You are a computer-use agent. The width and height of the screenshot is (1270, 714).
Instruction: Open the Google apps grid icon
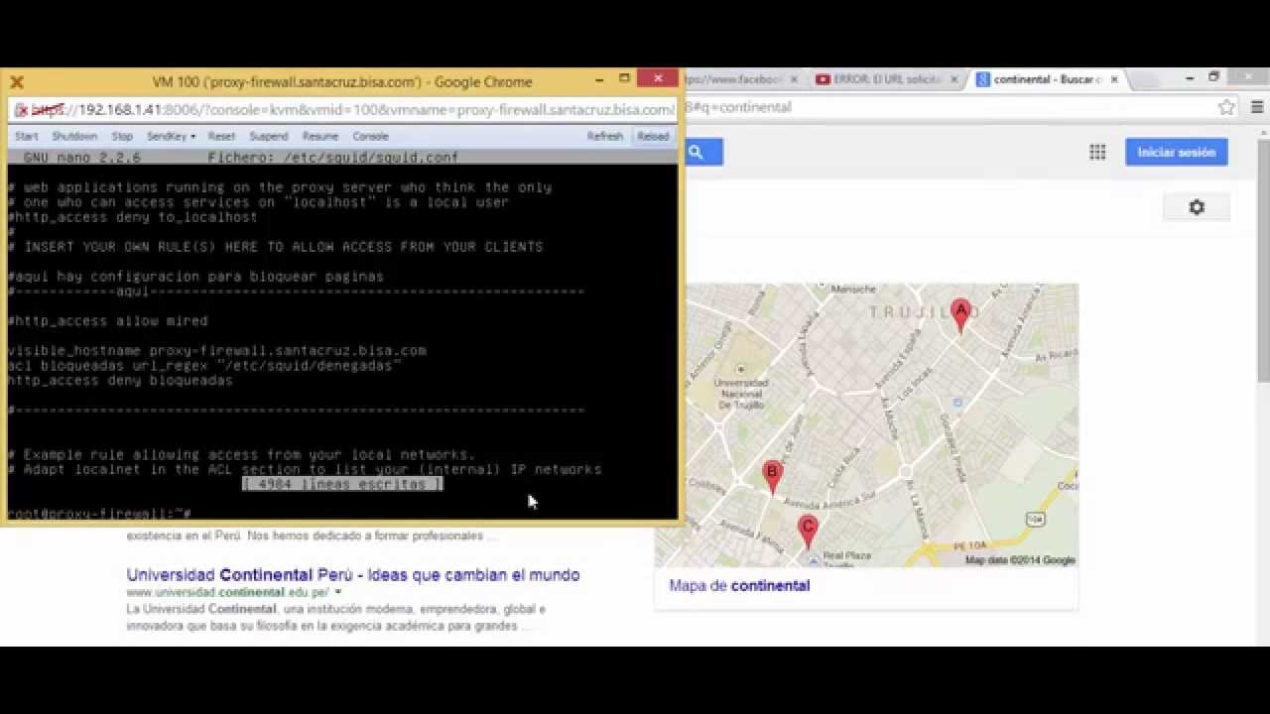pyautogui.click(x=1097, y=152)
